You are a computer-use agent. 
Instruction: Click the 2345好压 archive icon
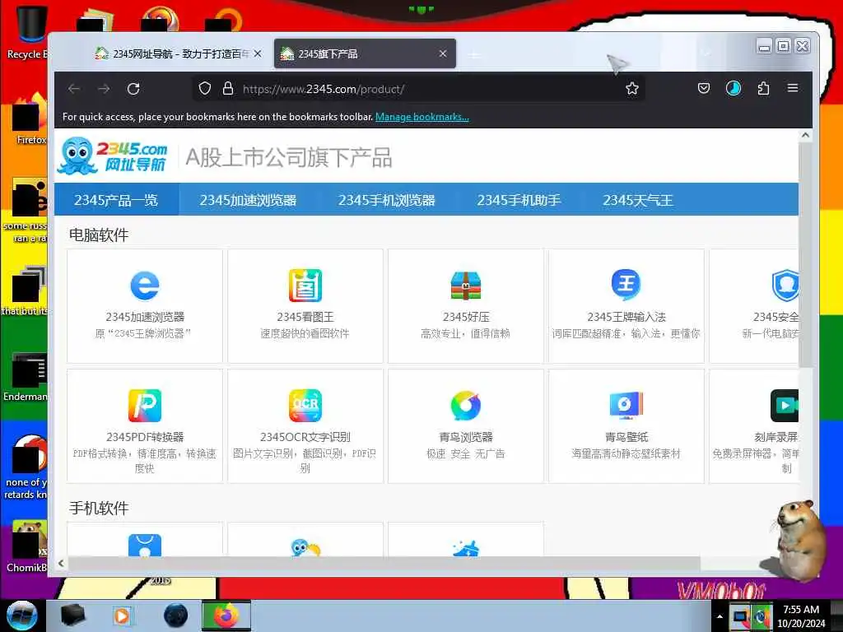pos(466,286)
